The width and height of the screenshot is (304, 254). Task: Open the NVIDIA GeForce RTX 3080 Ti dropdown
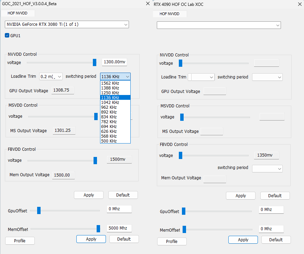[67, 24]
